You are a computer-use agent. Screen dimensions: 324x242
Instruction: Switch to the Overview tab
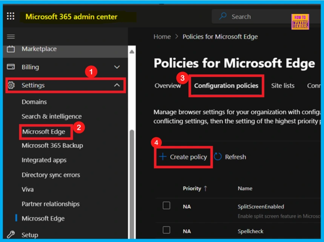(x=167, y=85)
